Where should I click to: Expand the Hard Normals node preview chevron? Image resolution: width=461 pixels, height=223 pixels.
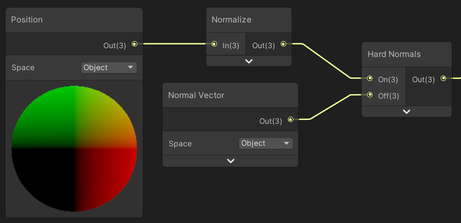(407, 112)
